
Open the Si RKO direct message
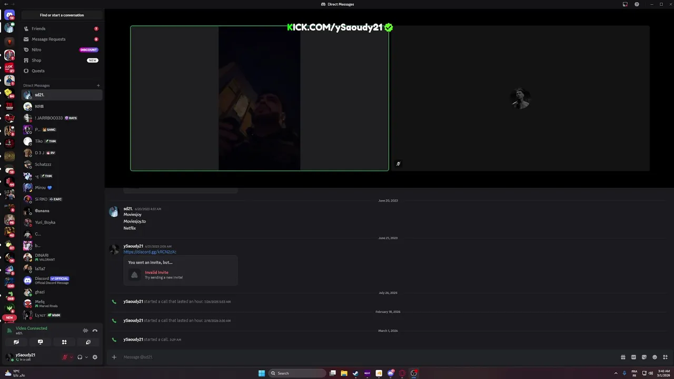pyautogui.click(x=62, y=199)
